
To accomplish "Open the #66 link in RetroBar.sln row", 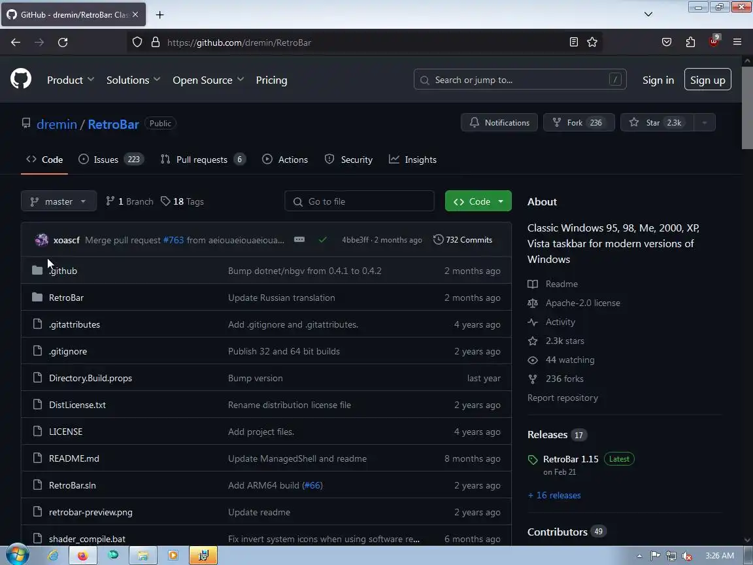I will 312,485.
